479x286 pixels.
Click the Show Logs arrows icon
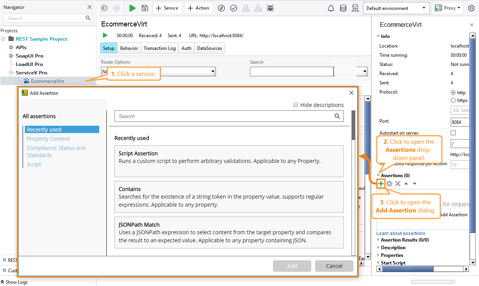point(2,282)
